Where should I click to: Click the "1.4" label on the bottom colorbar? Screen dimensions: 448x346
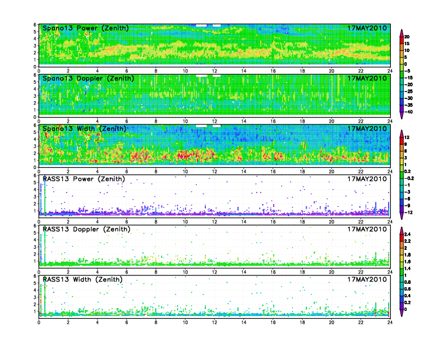408,269
